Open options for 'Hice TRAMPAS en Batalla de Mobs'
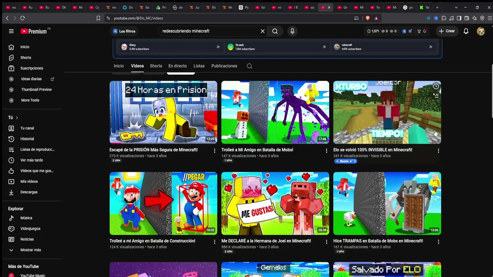 point(438,242)
